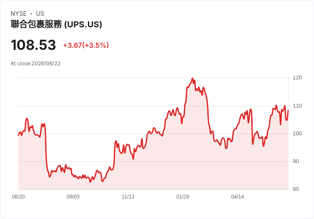Click the At close date text
Viewport: 314px width, 219px height.
pyautogui.click(x=36, y=64)
